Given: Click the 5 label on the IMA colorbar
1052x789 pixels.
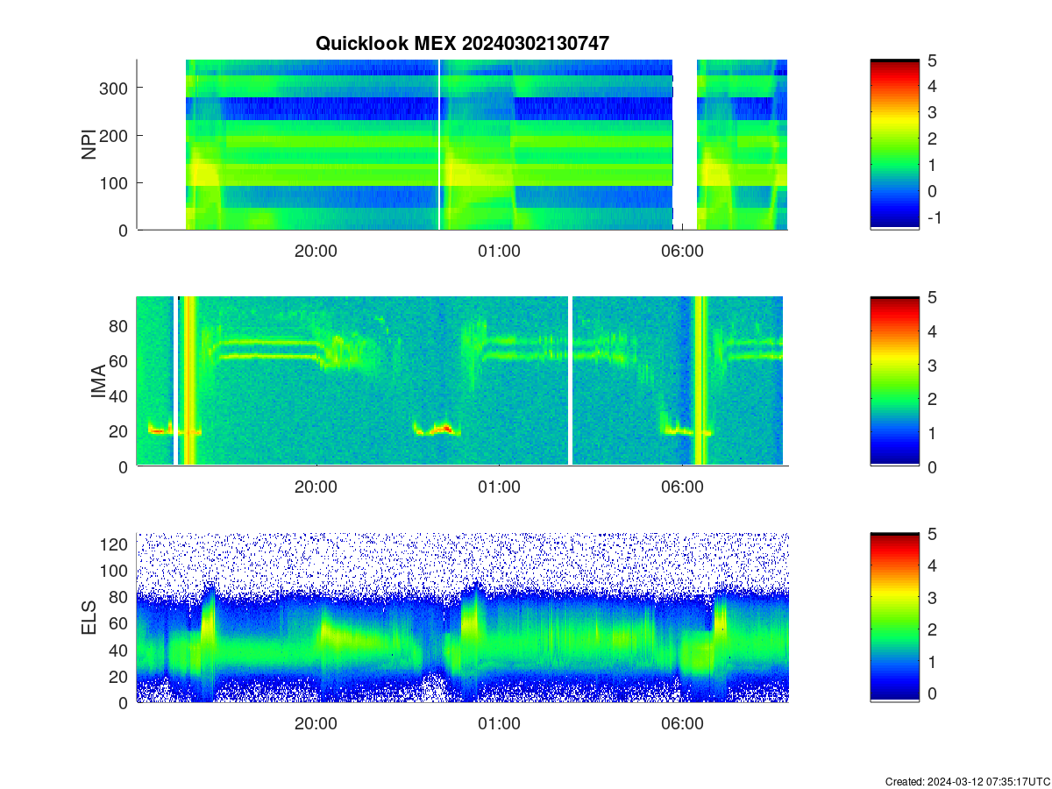Looking at the screenshot, I should [x=932, y=297].
